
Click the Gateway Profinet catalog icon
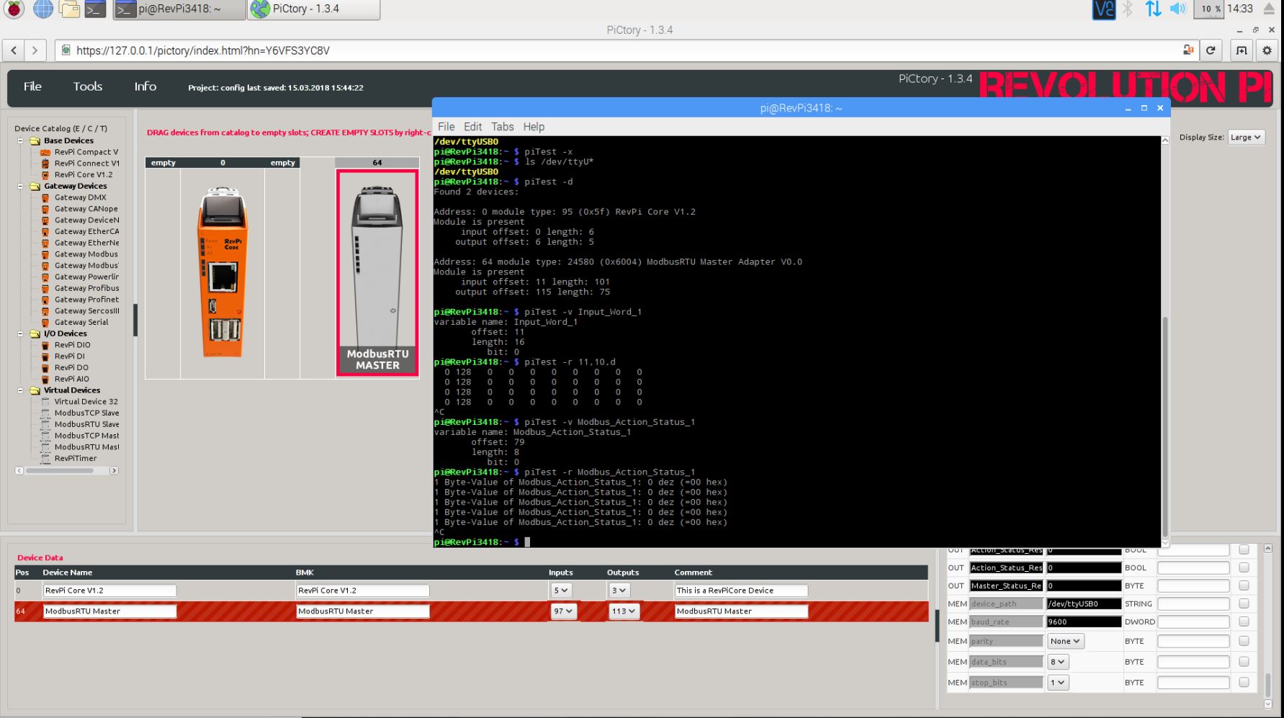(45, 300)
